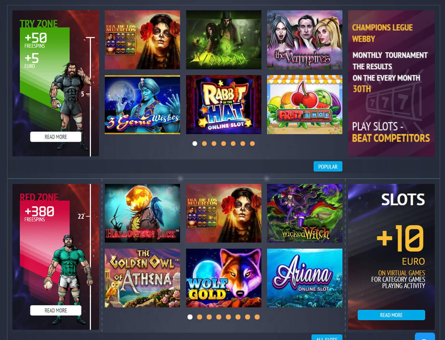Open Wicked Witch slot thumbnail

[x=305, y=213]
